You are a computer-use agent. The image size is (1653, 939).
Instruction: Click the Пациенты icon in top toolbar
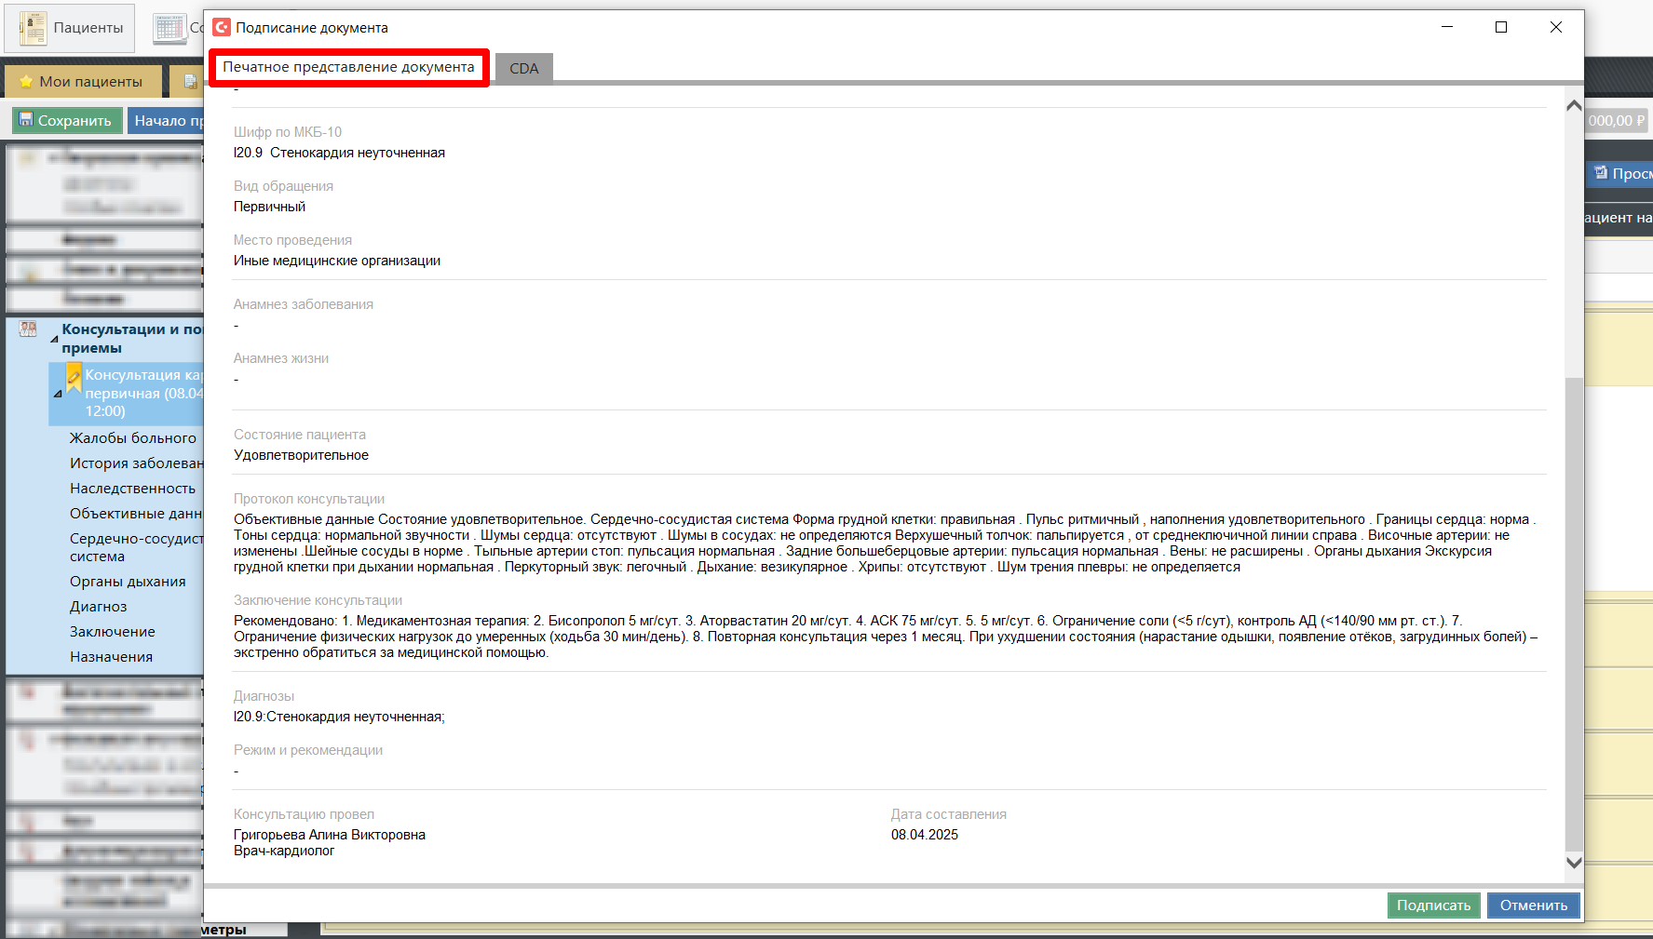pos(34,28)
